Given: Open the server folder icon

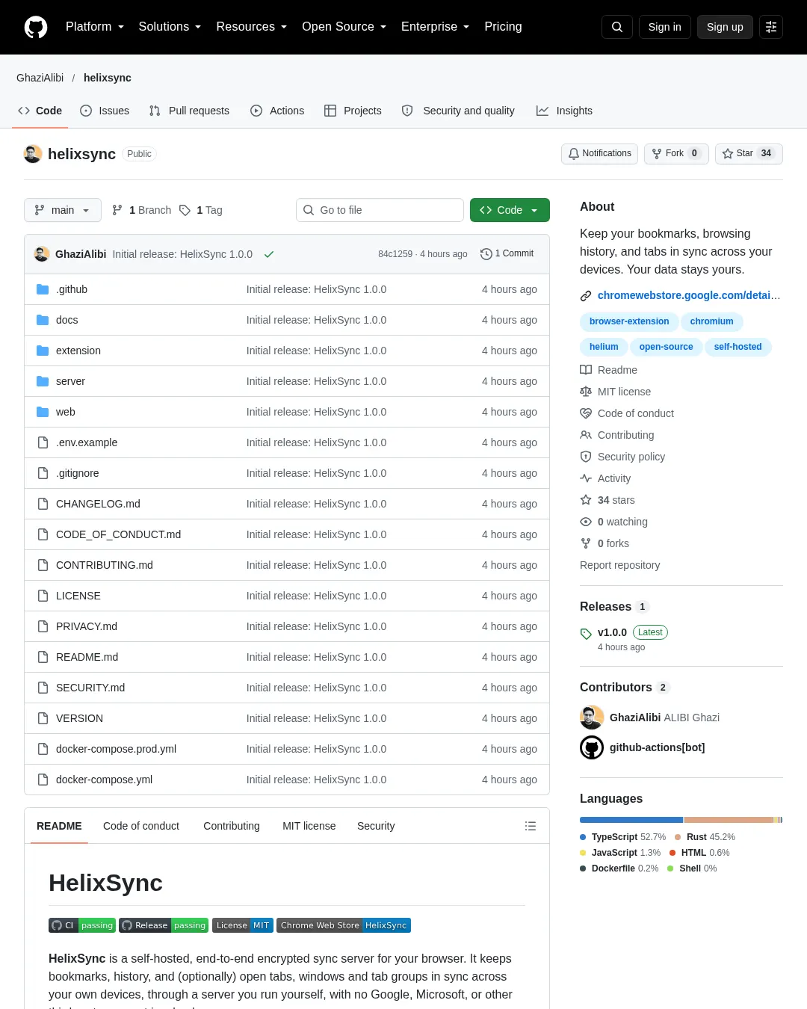Looking at the screenshot, I should 43,381.
